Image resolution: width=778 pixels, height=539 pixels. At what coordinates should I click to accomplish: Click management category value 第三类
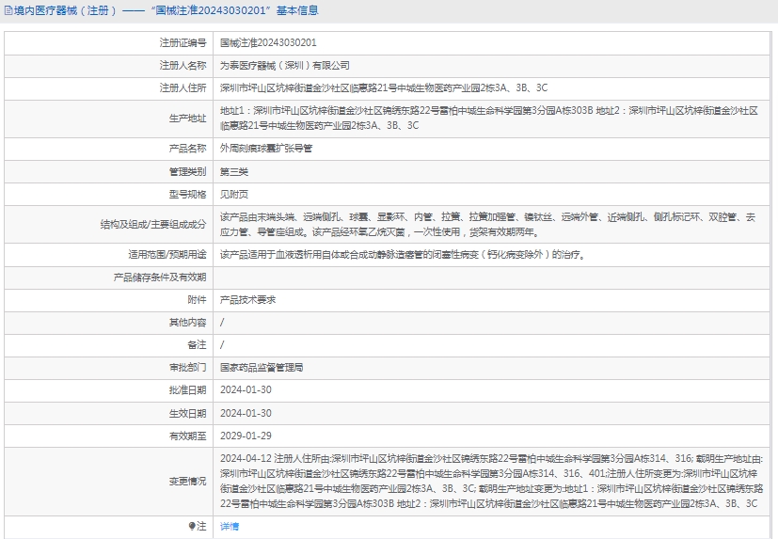coord(234,171)
